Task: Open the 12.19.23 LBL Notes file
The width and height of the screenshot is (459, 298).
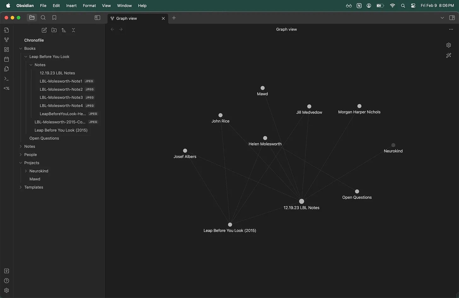Action: tap(57, 73)
